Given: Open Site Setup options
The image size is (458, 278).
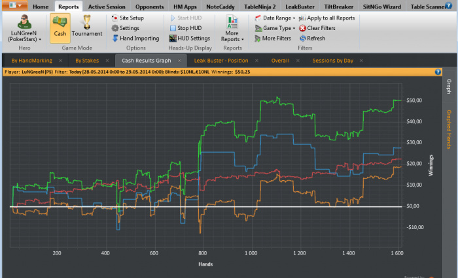Looking at the screenshot, I should (x=128, y=18).
